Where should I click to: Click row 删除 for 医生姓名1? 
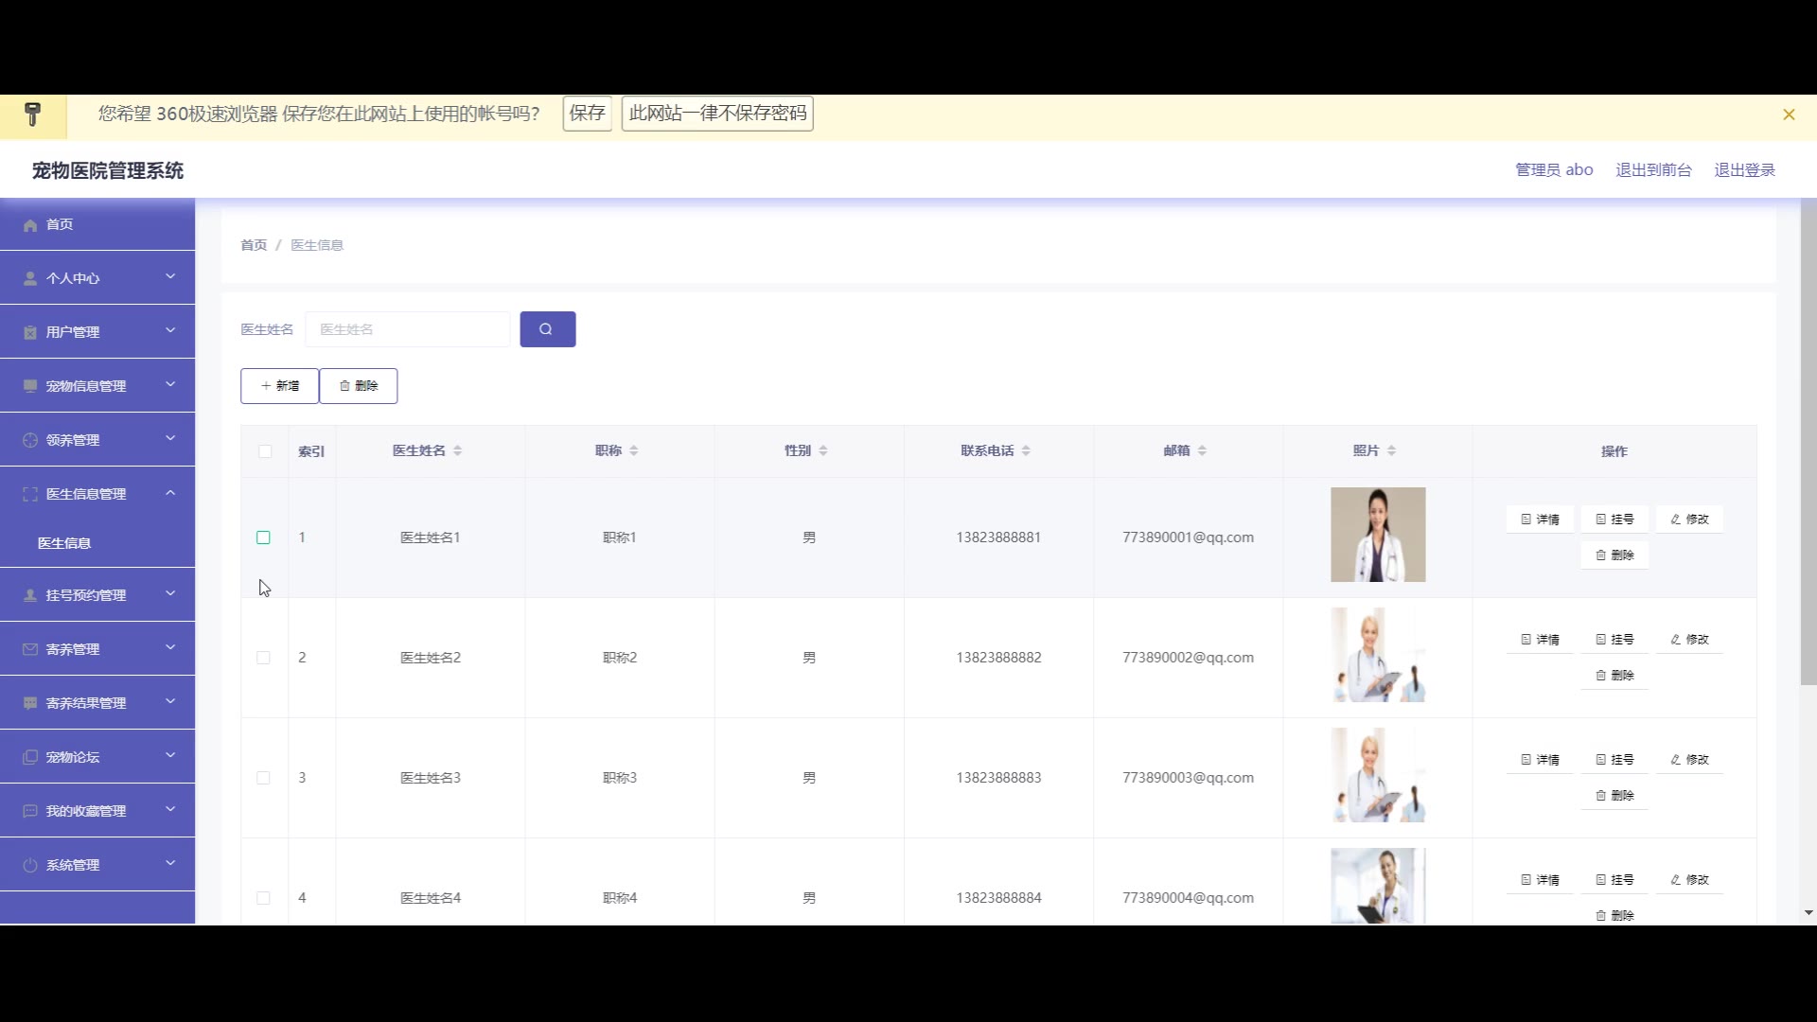[x=1614, y=555]
